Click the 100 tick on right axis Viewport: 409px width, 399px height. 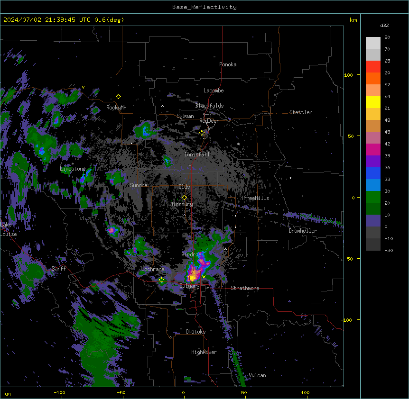(x=348, y=75)
